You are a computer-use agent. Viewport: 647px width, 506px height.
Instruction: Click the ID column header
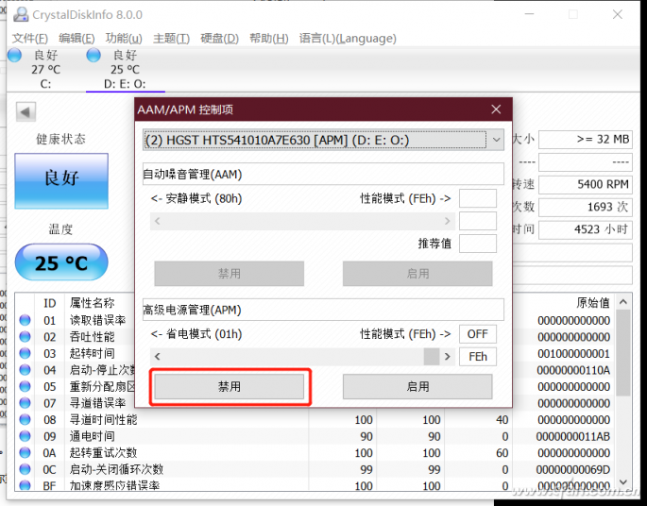(x=49, y=303)
